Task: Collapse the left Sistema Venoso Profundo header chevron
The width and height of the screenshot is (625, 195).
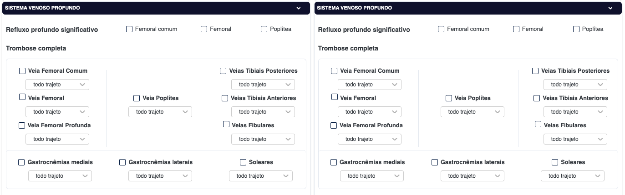Action: pos(299,8)
